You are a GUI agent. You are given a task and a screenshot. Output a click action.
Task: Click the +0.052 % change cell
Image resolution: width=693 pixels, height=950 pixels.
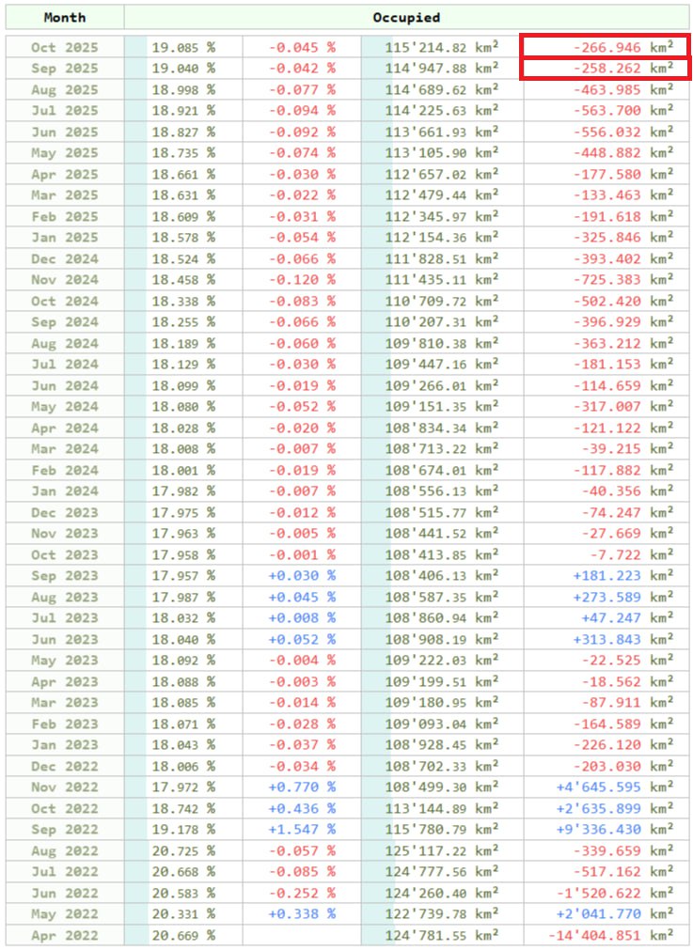point(302,639)
